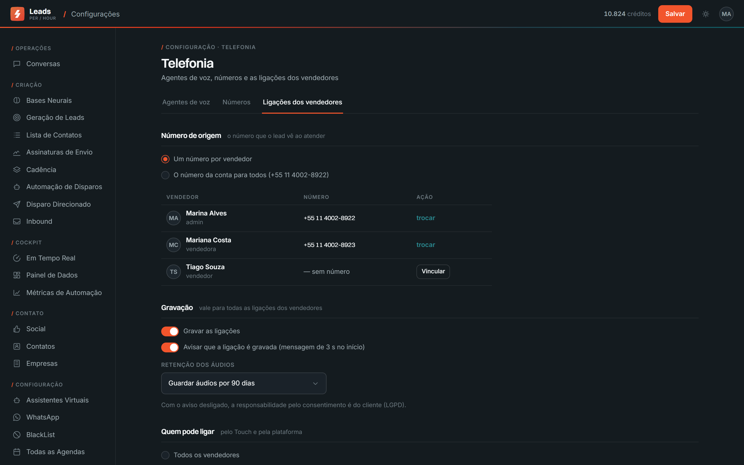The height and width of the screenshot is (465, 744).
Task: Click the Automação de Disparos robot icon
Action: (x=17, y=187)
